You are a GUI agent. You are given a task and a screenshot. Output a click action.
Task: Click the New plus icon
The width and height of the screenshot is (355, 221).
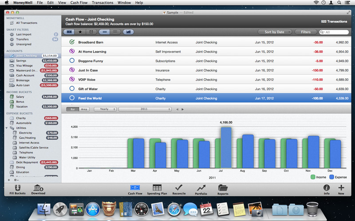coord(341,187)
